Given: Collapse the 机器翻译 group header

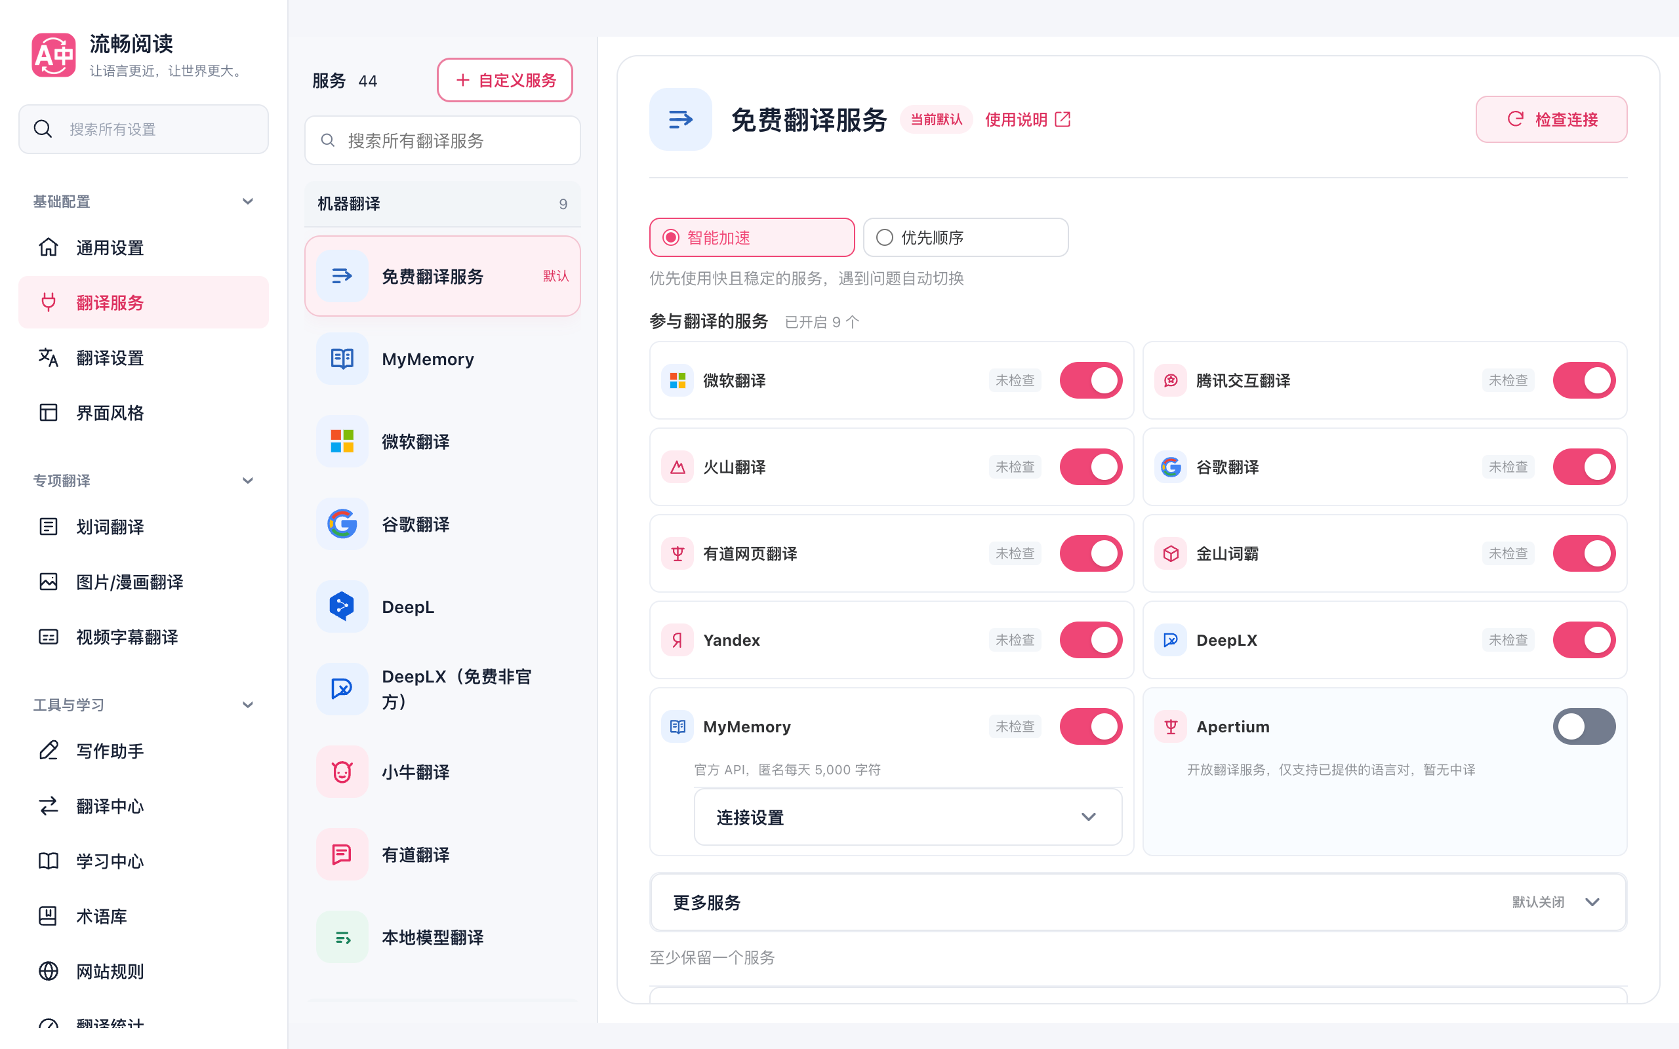Looking at the screenshot, I should [x=443, y=204].
